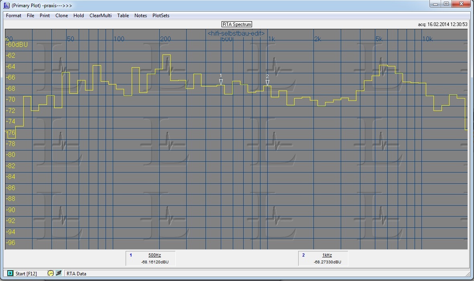Click the hifi-selbstbau-edit plot label
This screenshot has height=281, width=474.
tap(236, 34)
